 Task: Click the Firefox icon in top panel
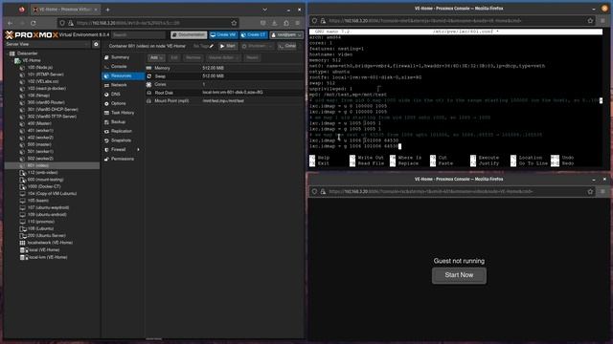(21, 10)
